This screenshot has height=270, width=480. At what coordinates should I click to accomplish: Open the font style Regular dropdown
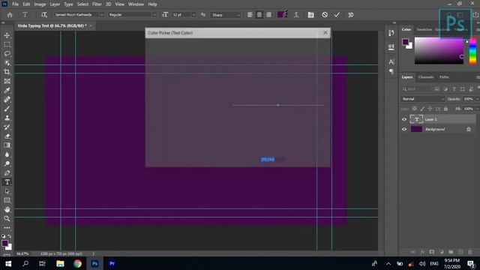(x=154, y=15)
